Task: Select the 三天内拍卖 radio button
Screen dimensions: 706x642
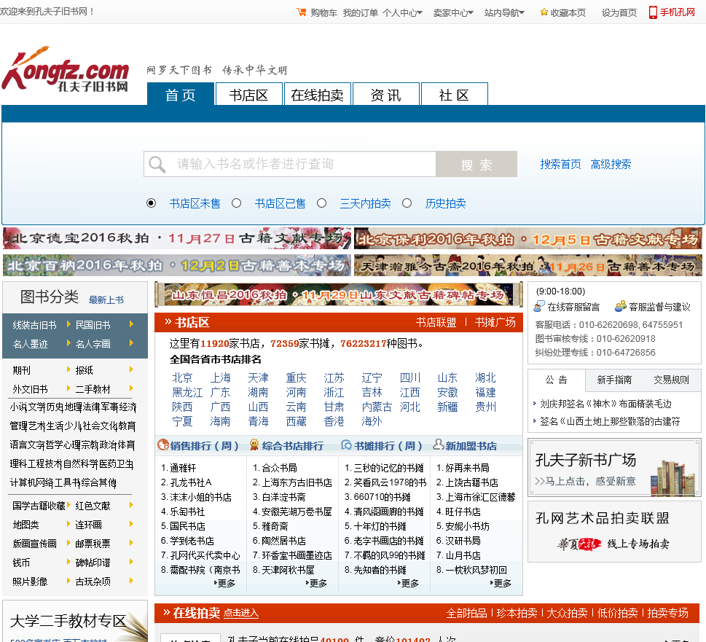Action: pos(321,203)
